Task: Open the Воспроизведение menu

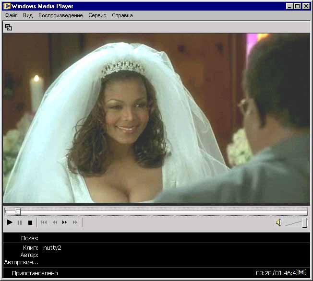Action: (60, 15)
